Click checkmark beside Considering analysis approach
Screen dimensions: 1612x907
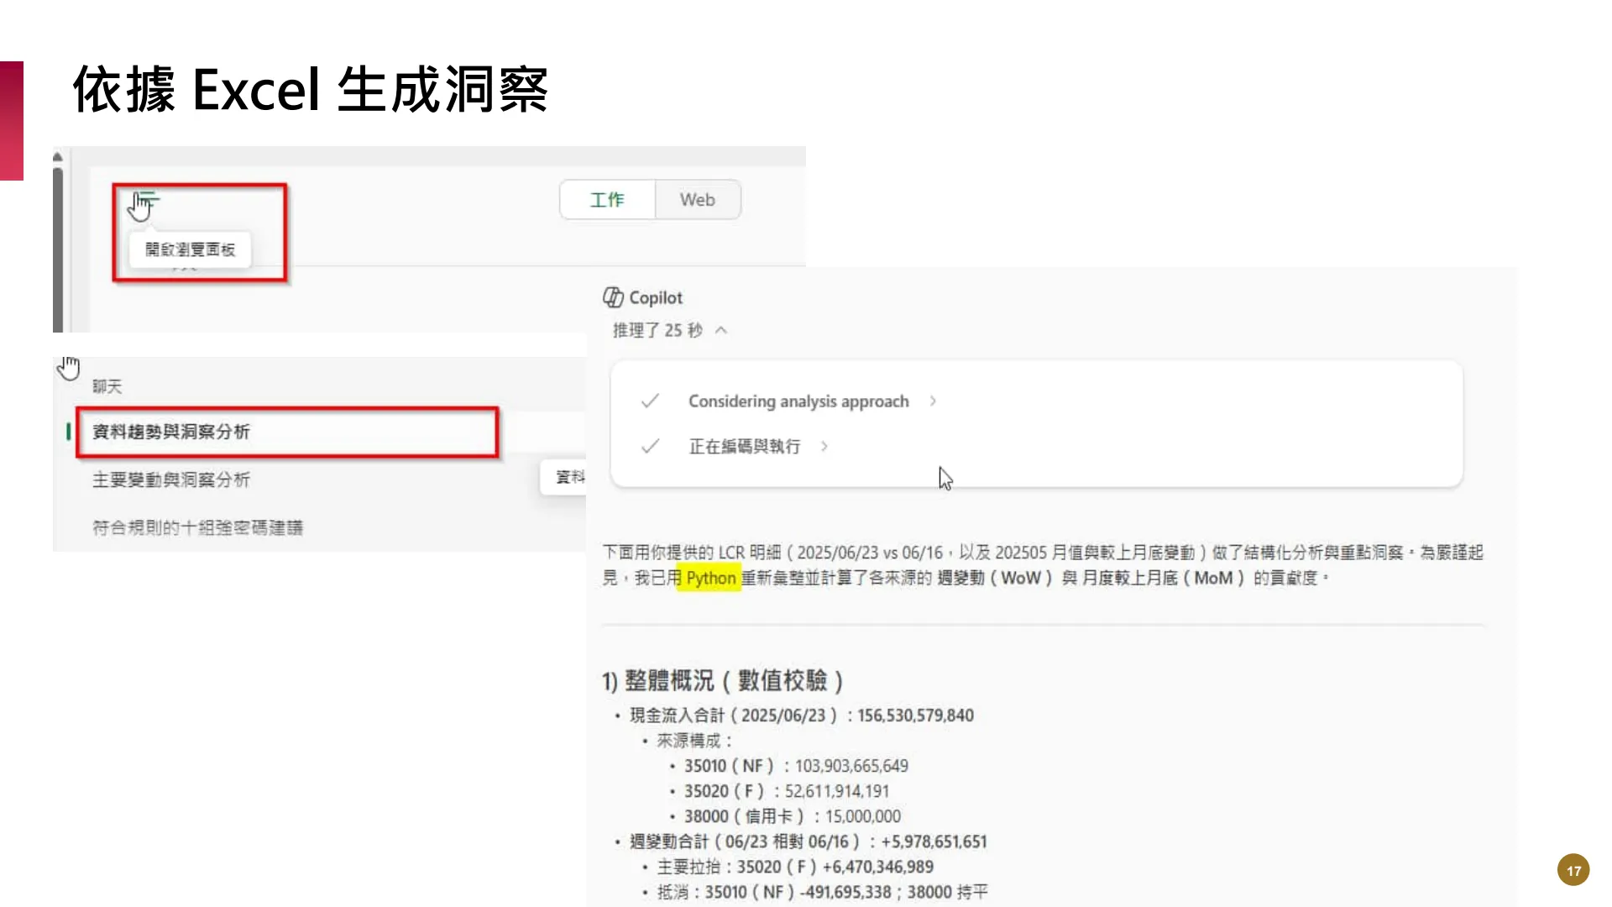pyautogui.click(x=650, y=401)
